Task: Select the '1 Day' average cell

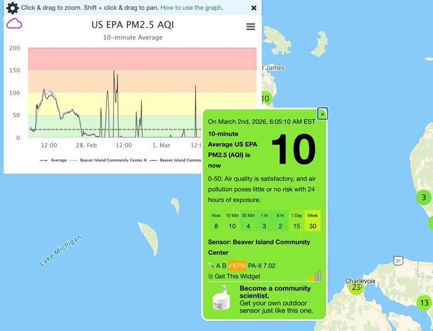Action: coord(297,221)
